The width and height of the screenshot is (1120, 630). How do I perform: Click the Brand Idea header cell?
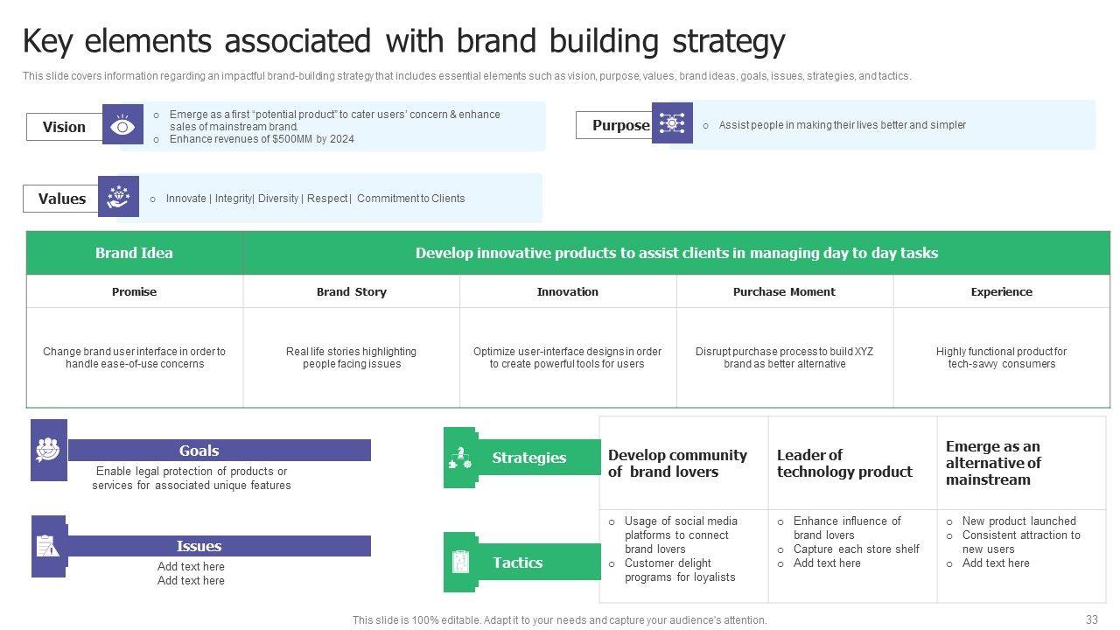(134, 253)
